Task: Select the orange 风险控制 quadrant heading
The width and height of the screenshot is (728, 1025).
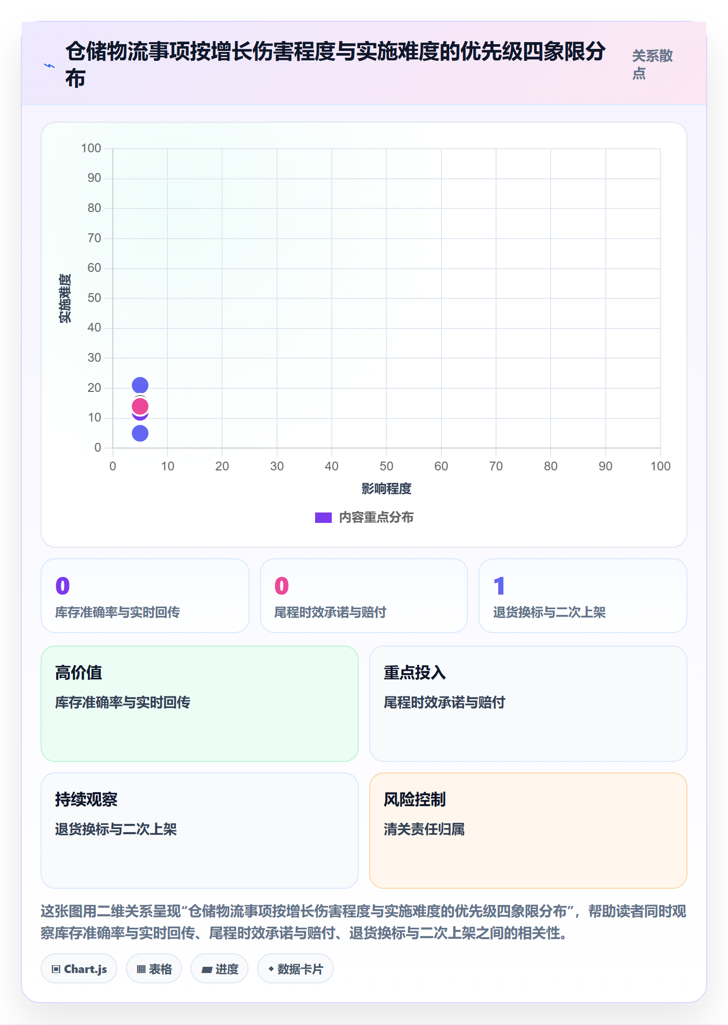Action: point(415,799)
